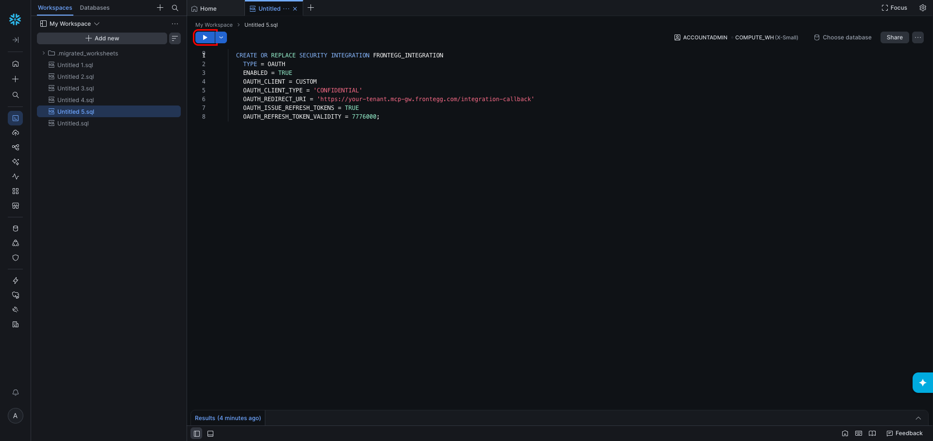Open Untitled 2.sql file

(x=109, y=77)
